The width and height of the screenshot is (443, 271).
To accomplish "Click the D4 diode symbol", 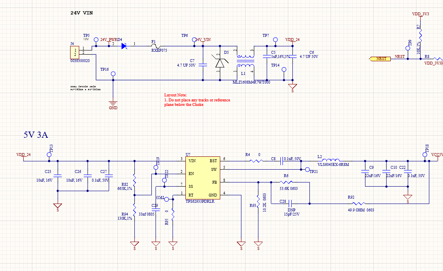I will 124,46.
